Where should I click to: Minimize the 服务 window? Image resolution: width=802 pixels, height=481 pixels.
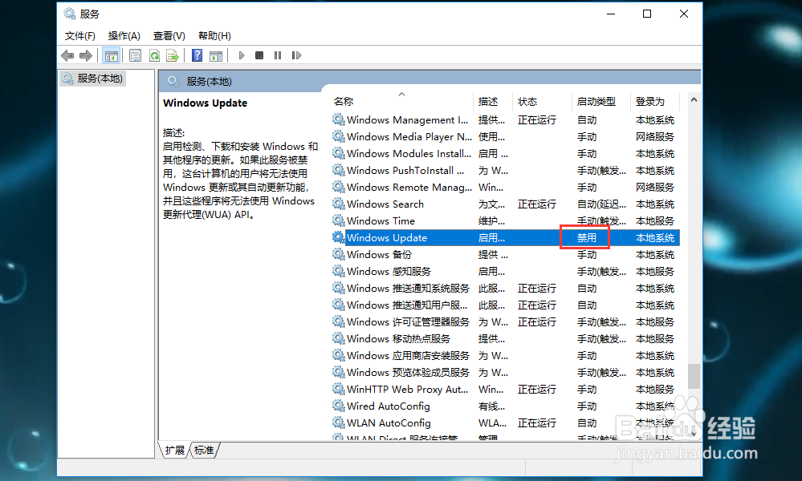pos(611,14)
